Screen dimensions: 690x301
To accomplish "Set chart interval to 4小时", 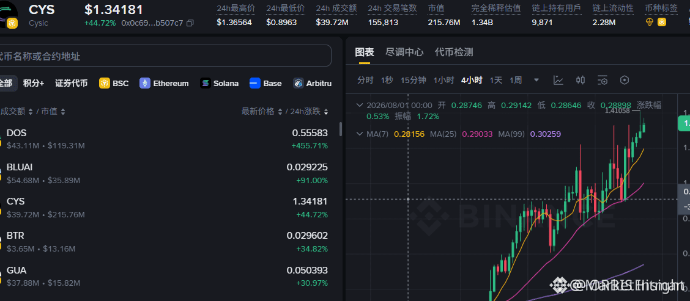I will point(472,80).
